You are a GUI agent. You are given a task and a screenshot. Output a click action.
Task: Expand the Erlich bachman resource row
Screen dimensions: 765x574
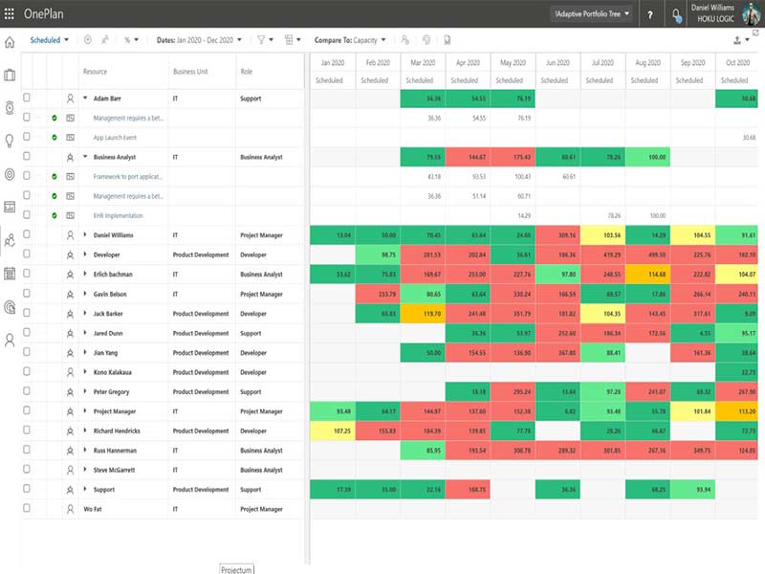[85, 275]
